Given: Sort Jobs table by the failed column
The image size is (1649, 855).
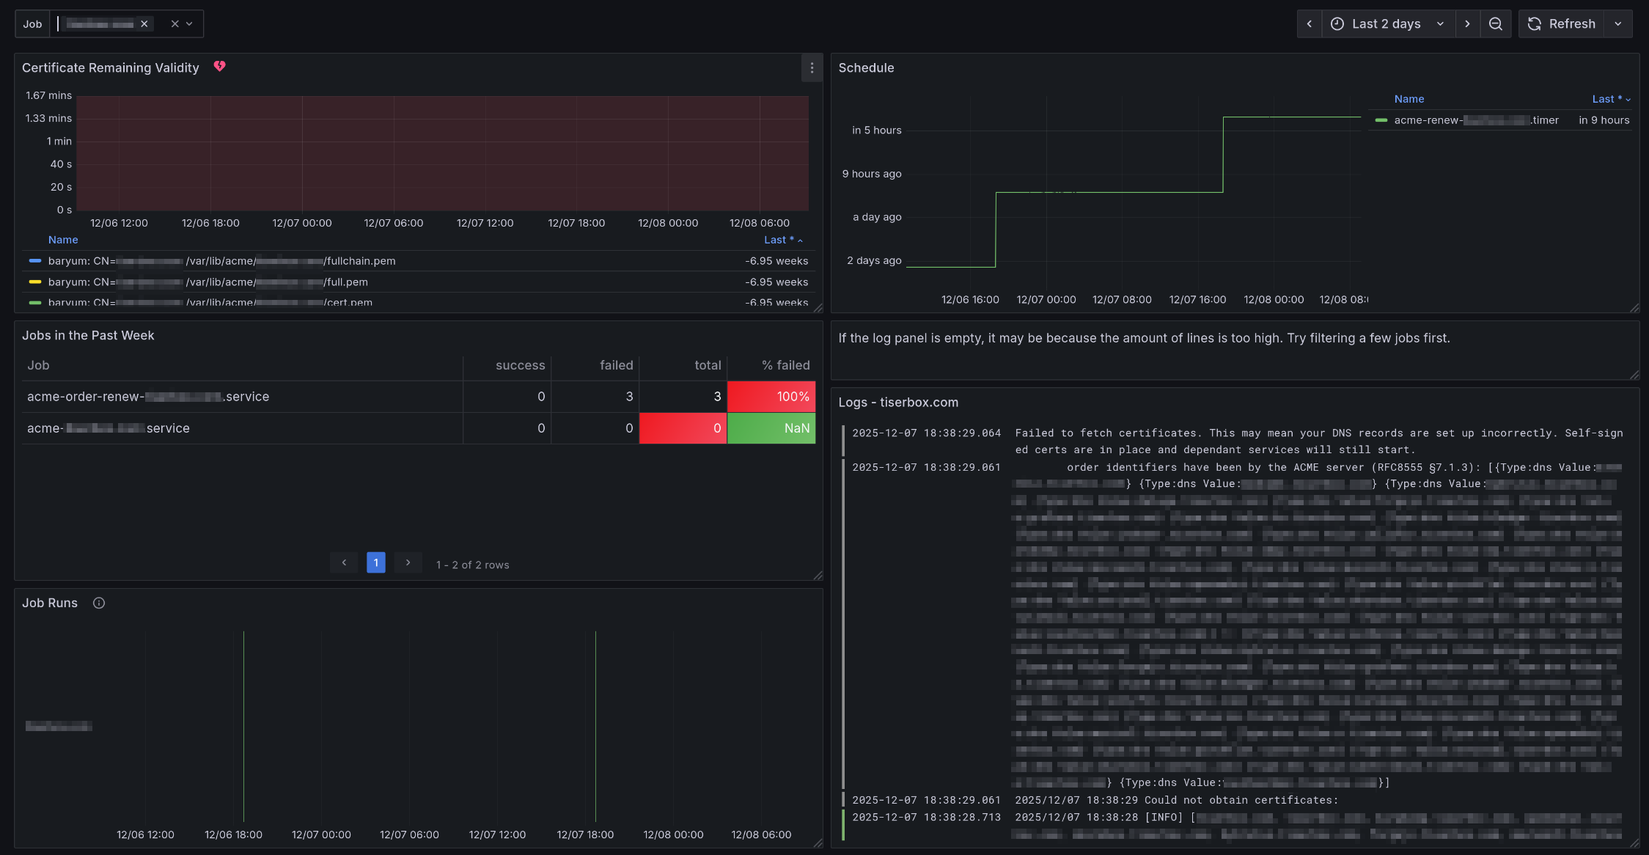Looking at the screenshot, I should (x=616, y=364).
